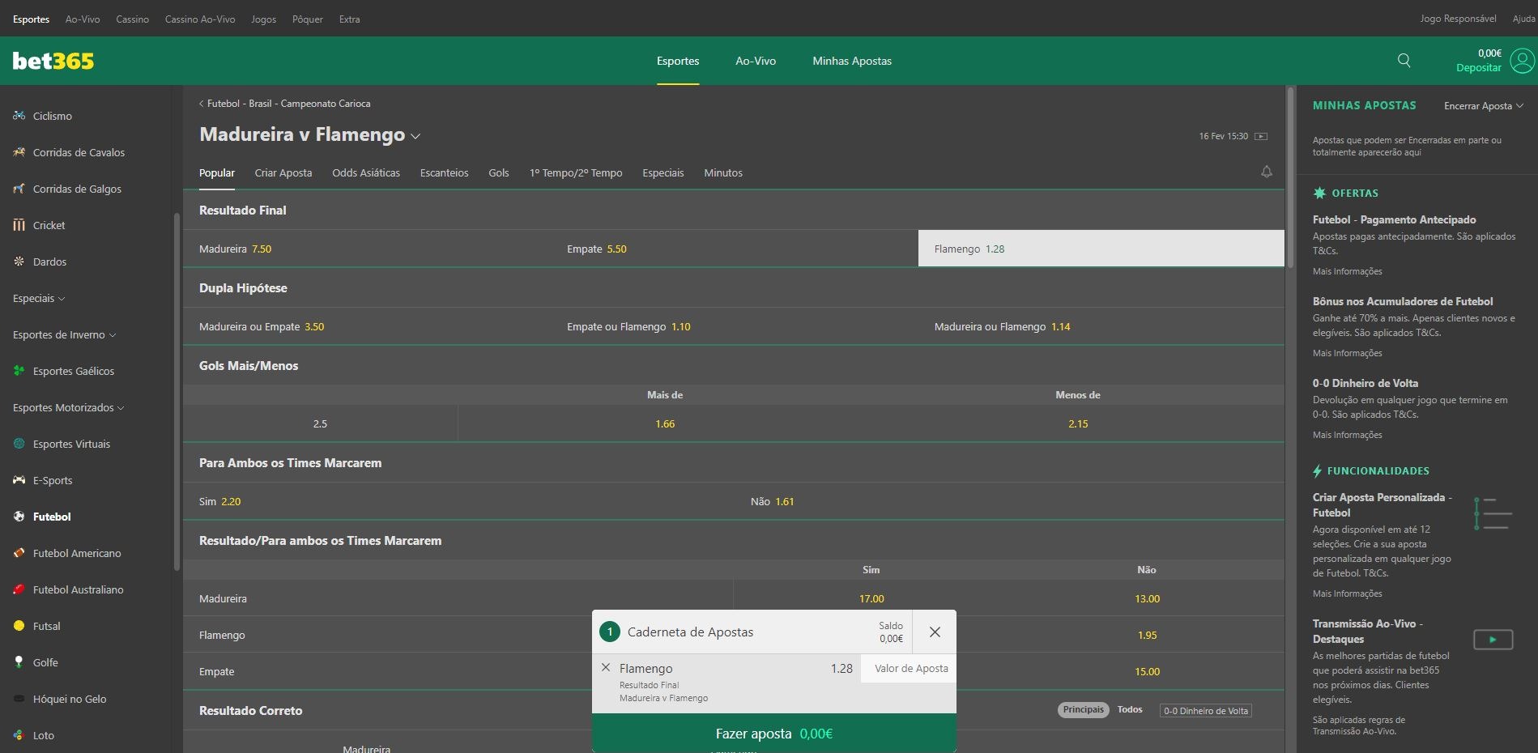Click the Depositar link
The image size is (1538, 753).
click(x=1479, y=68)
